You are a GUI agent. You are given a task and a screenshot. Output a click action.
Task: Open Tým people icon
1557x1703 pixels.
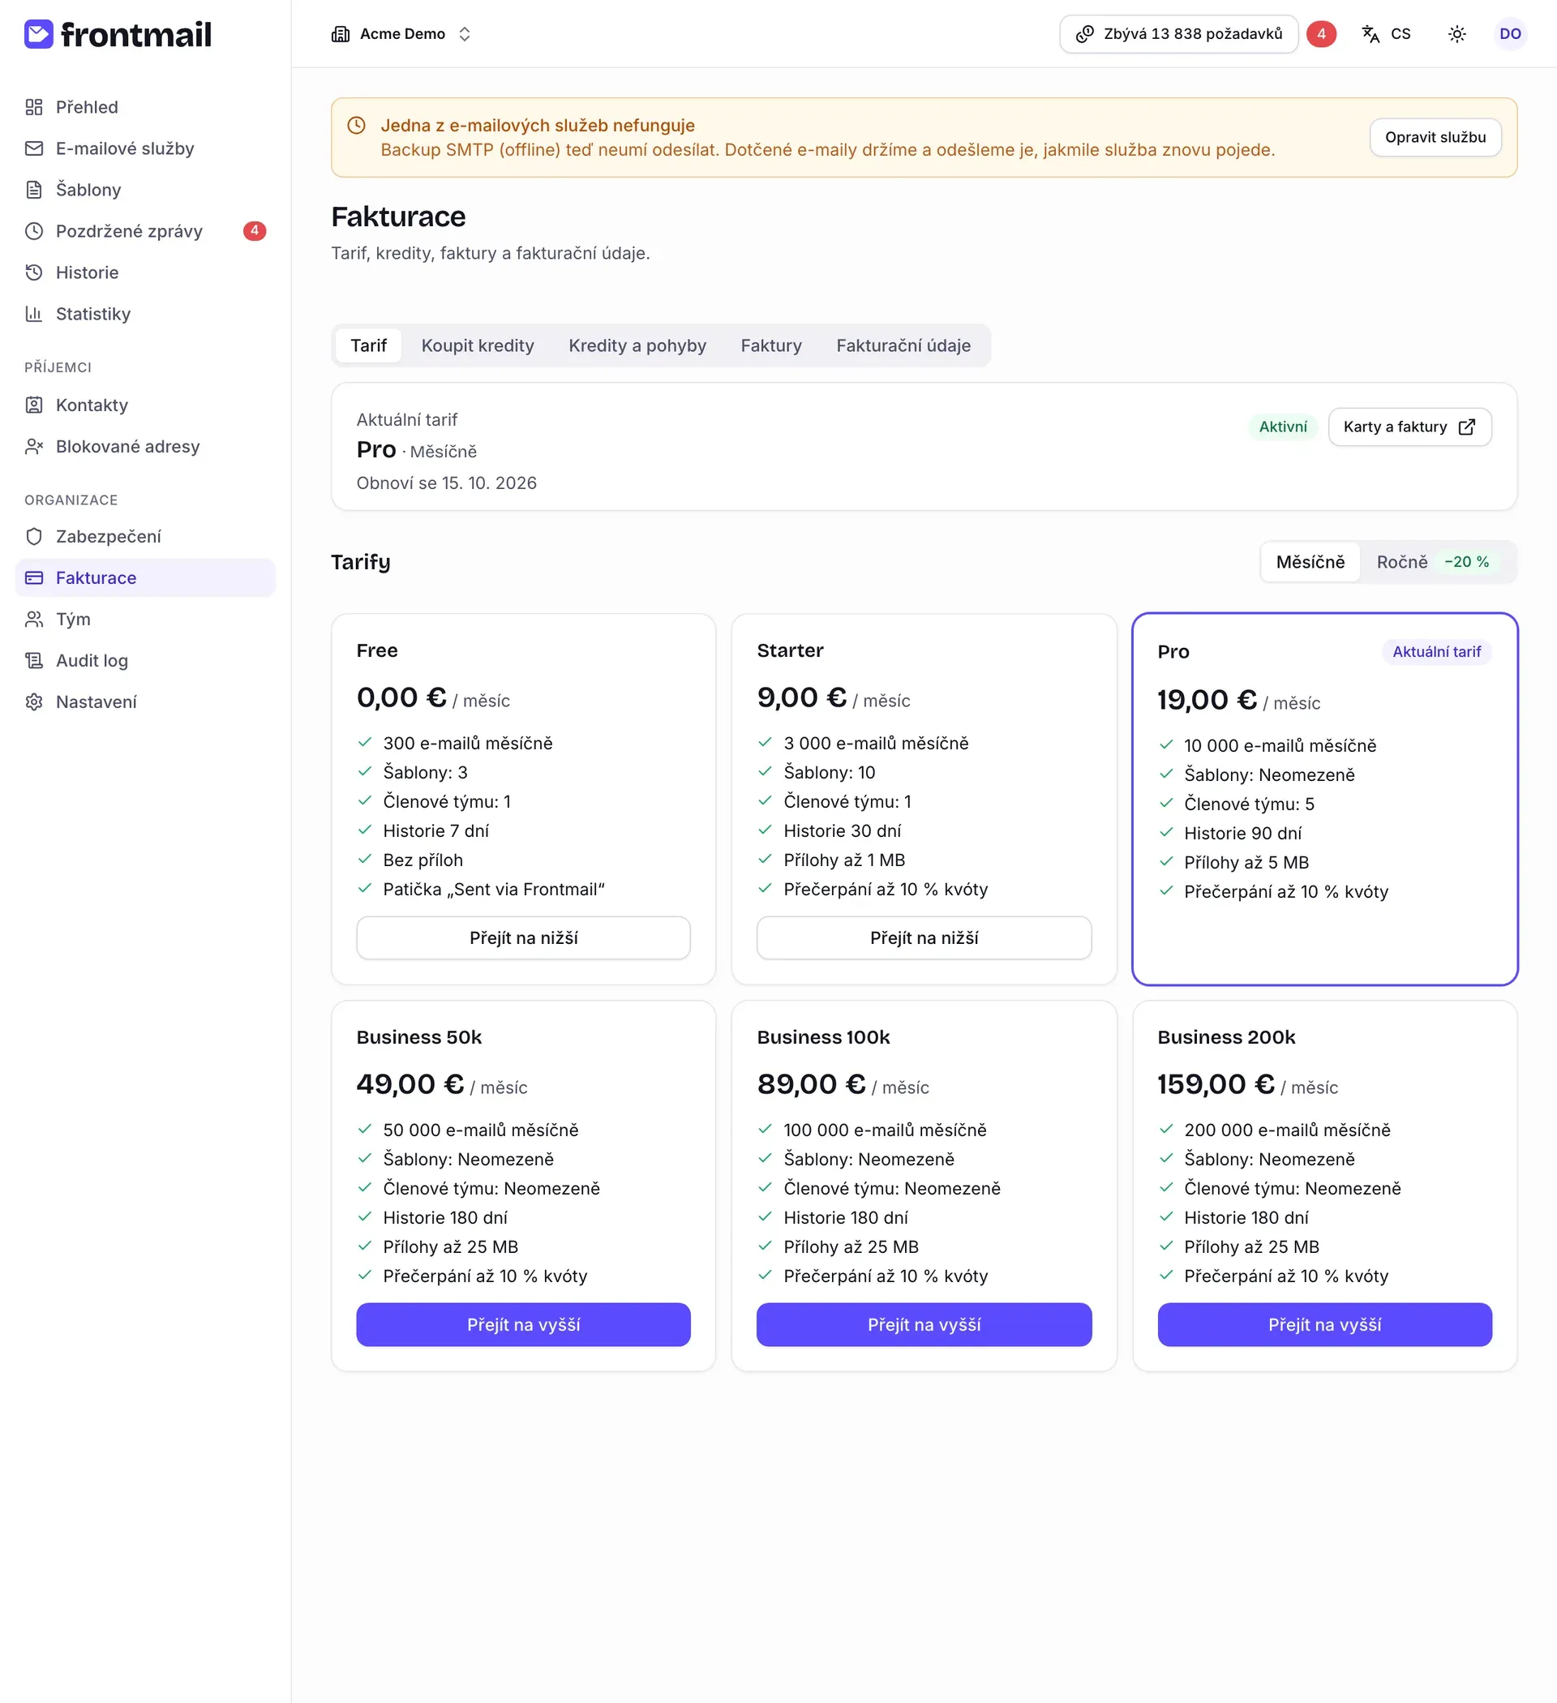click(34, 620)
